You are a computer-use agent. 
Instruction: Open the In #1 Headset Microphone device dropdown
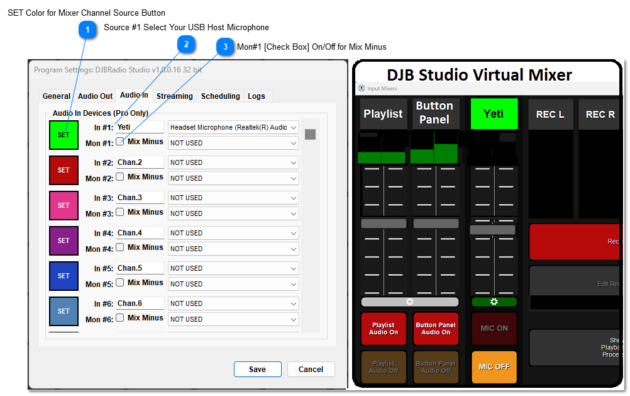point(233,127)
